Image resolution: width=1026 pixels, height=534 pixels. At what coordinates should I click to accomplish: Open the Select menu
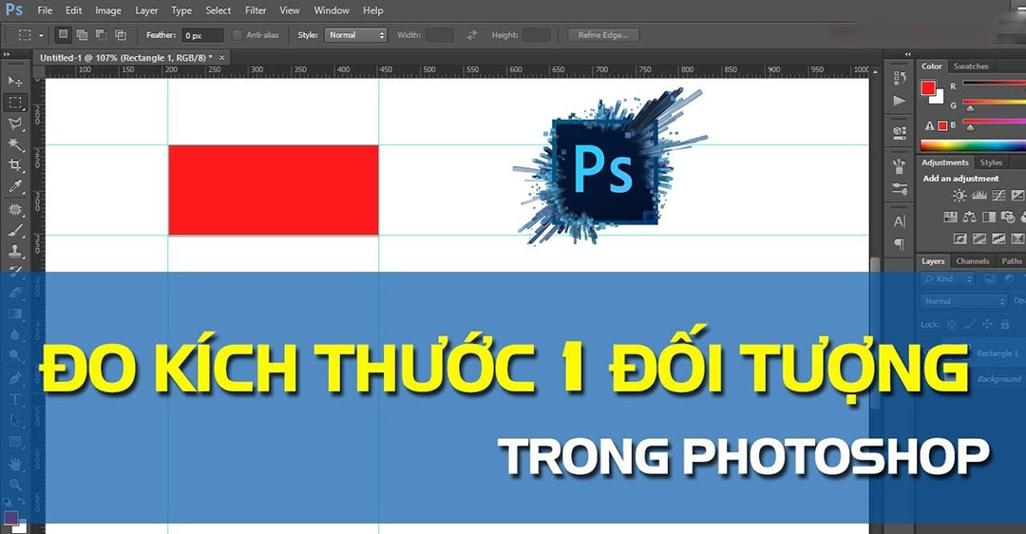click(218, 10)
